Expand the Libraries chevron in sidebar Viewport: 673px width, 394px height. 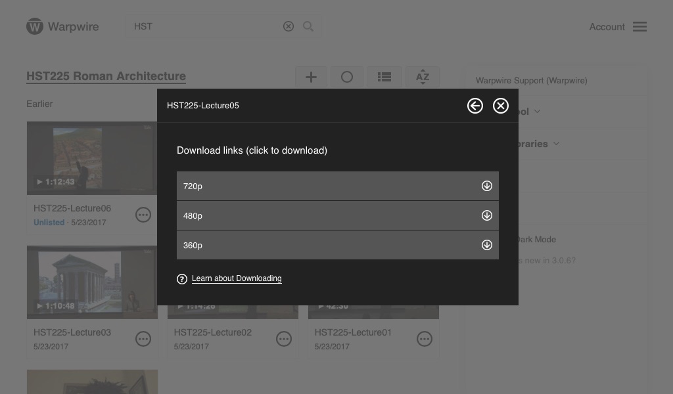(556, 144)
